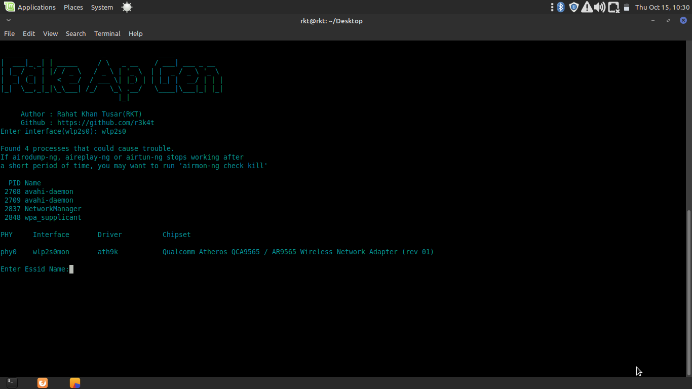Screen dimensions: 692x389
Task: Open the Terminal menu in menu bar
Action: (107, 33)
